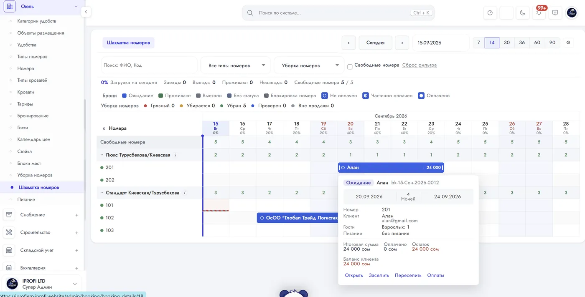Image resolution: width=585 pixels, height=297 pixels.
Task: Click the Снабжение box icon
Action: click(9, 215)
